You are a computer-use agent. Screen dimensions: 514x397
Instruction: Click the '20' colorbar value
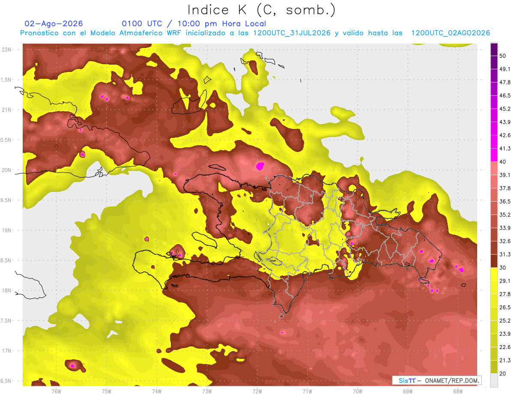(503, 373)
